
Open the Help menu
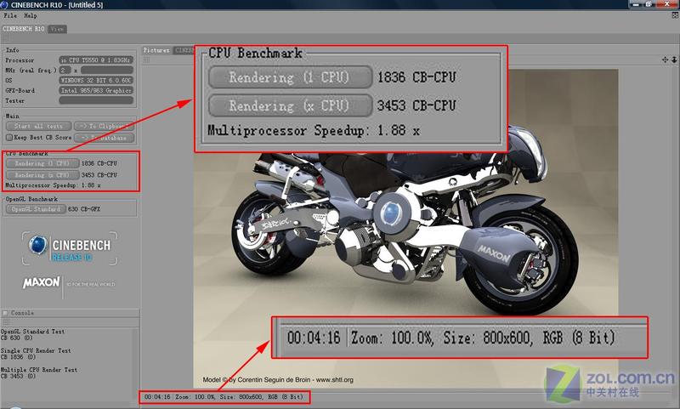(31, 15)
